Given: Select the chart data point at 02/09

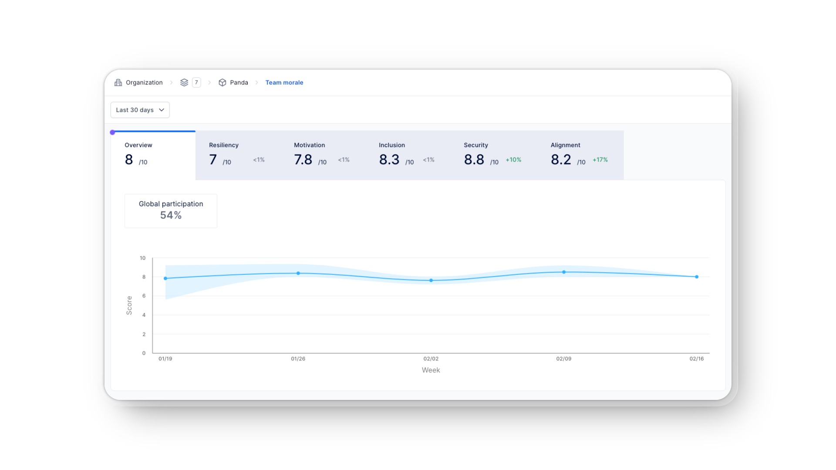Looking at the screenshot, I should pos(564,272).
